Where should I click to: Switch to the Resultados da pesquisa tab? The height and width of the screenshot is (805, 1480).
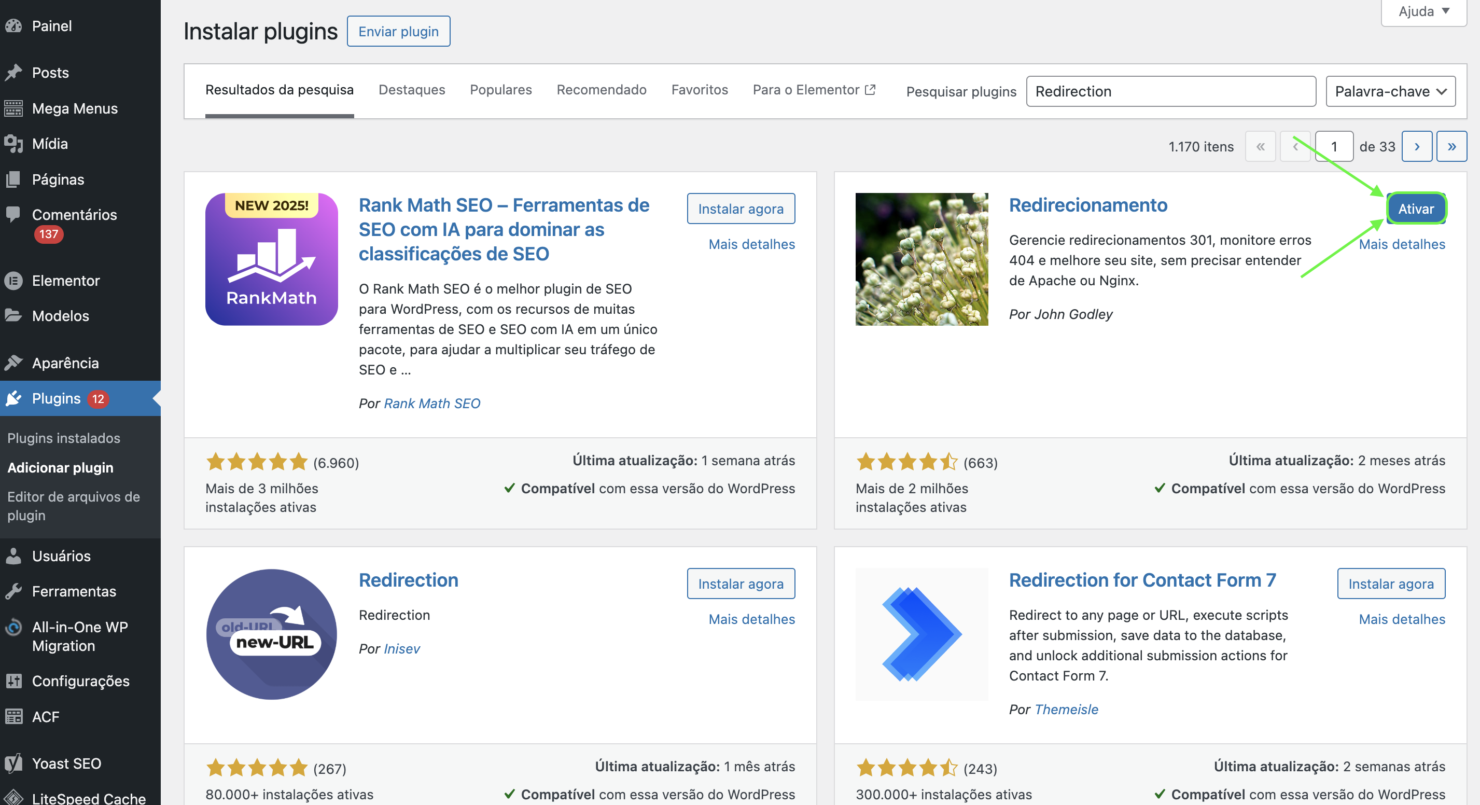click(280, 90)
